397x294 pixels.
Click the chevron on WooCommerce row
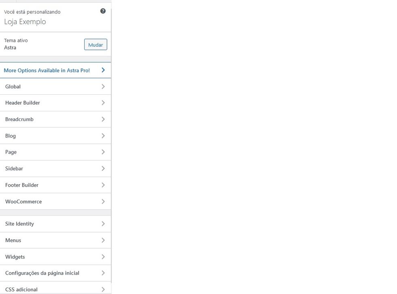tap(103, 201)
